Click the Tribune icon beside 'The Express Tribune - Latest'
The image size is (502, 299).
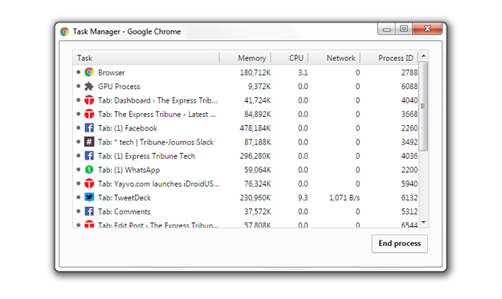point(89,114)
